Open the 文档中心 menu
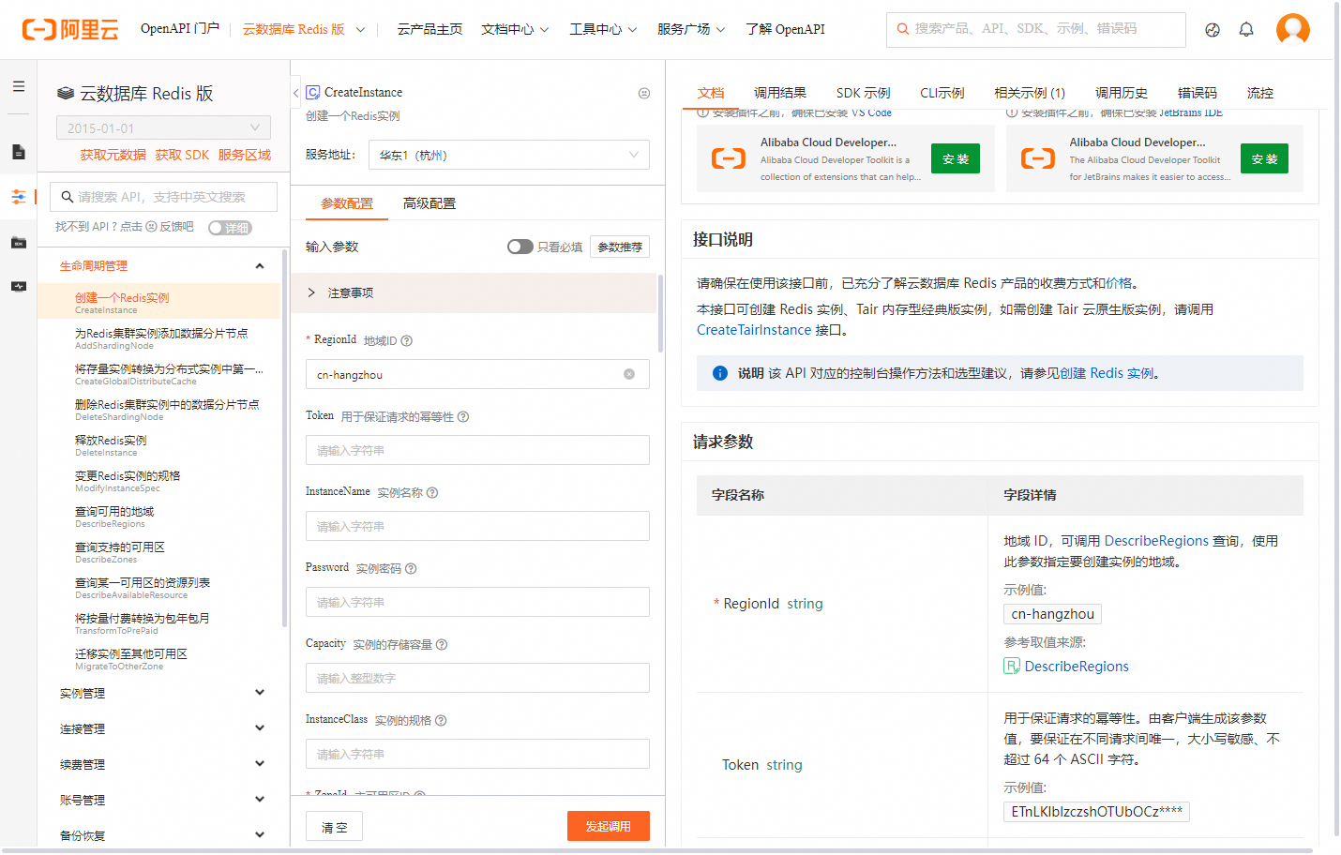Viewport: 1341px width, 855px height. click(515, 29)
